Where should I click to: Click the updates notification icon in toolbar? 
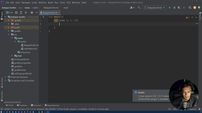pyautogui.click(x=195, y=8)
